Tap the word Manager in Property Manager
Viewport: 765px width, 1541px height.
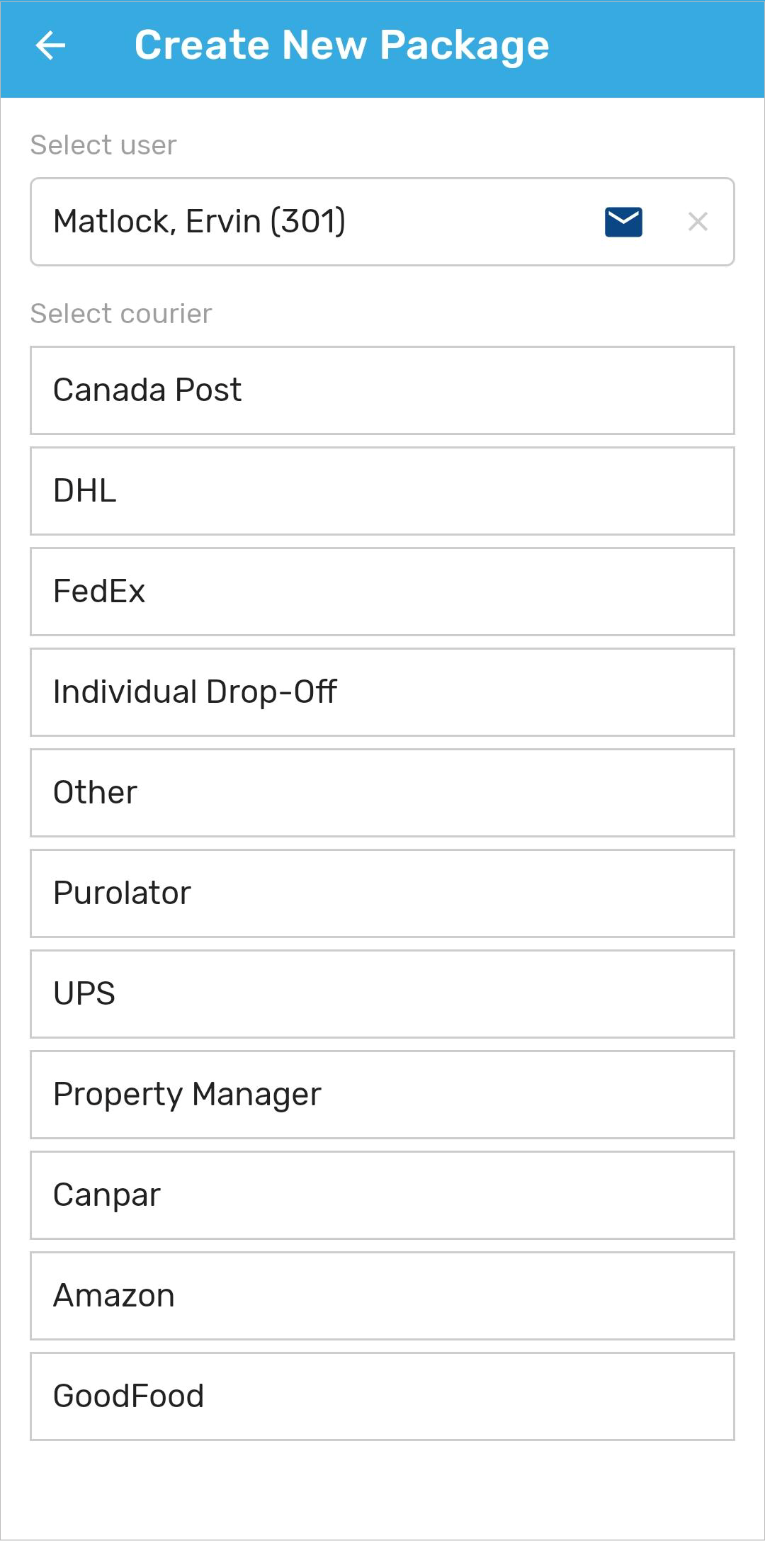click(256, 1095)
